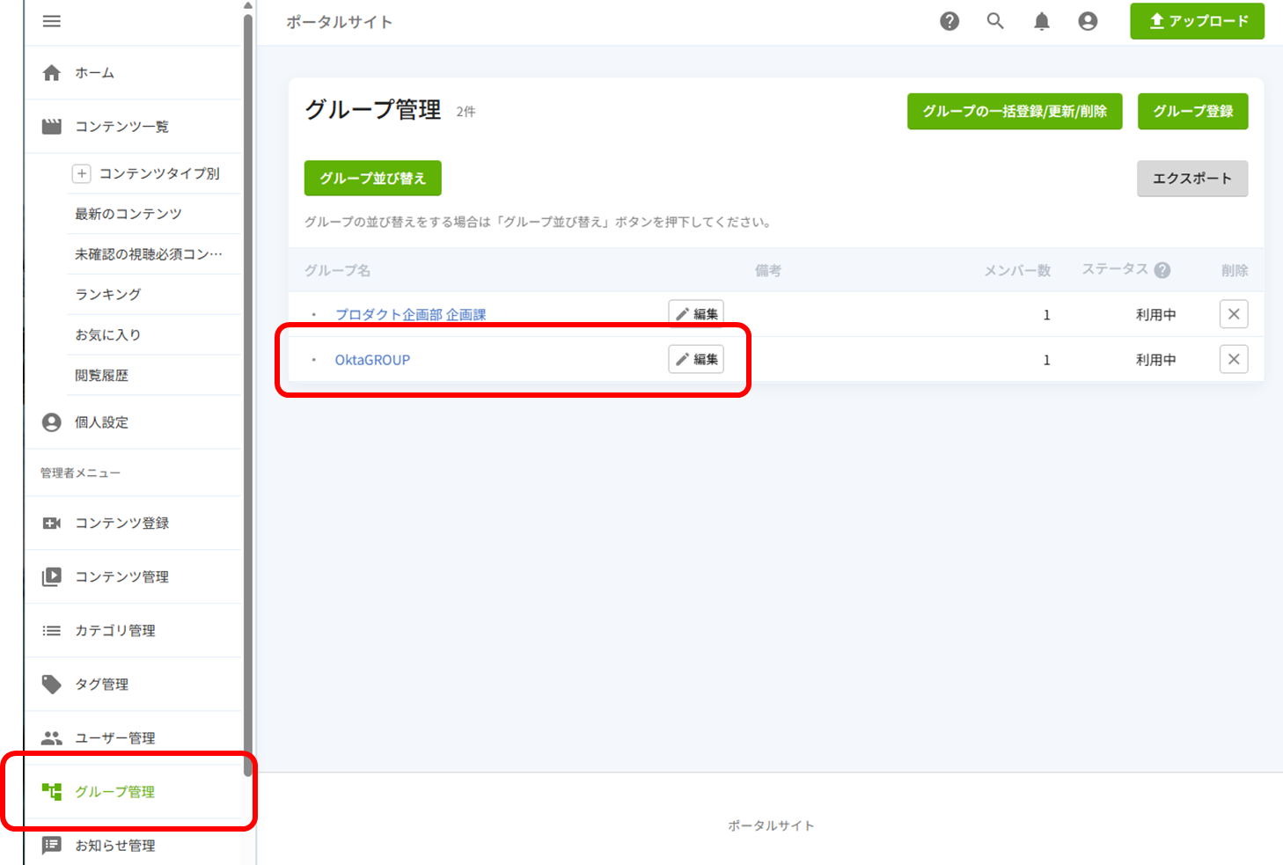Image resolution: width=1283 pixels, height=865 pixels.
Task: Click グループの一括登録/更新/削除 button
Action: click(1015, 112)
